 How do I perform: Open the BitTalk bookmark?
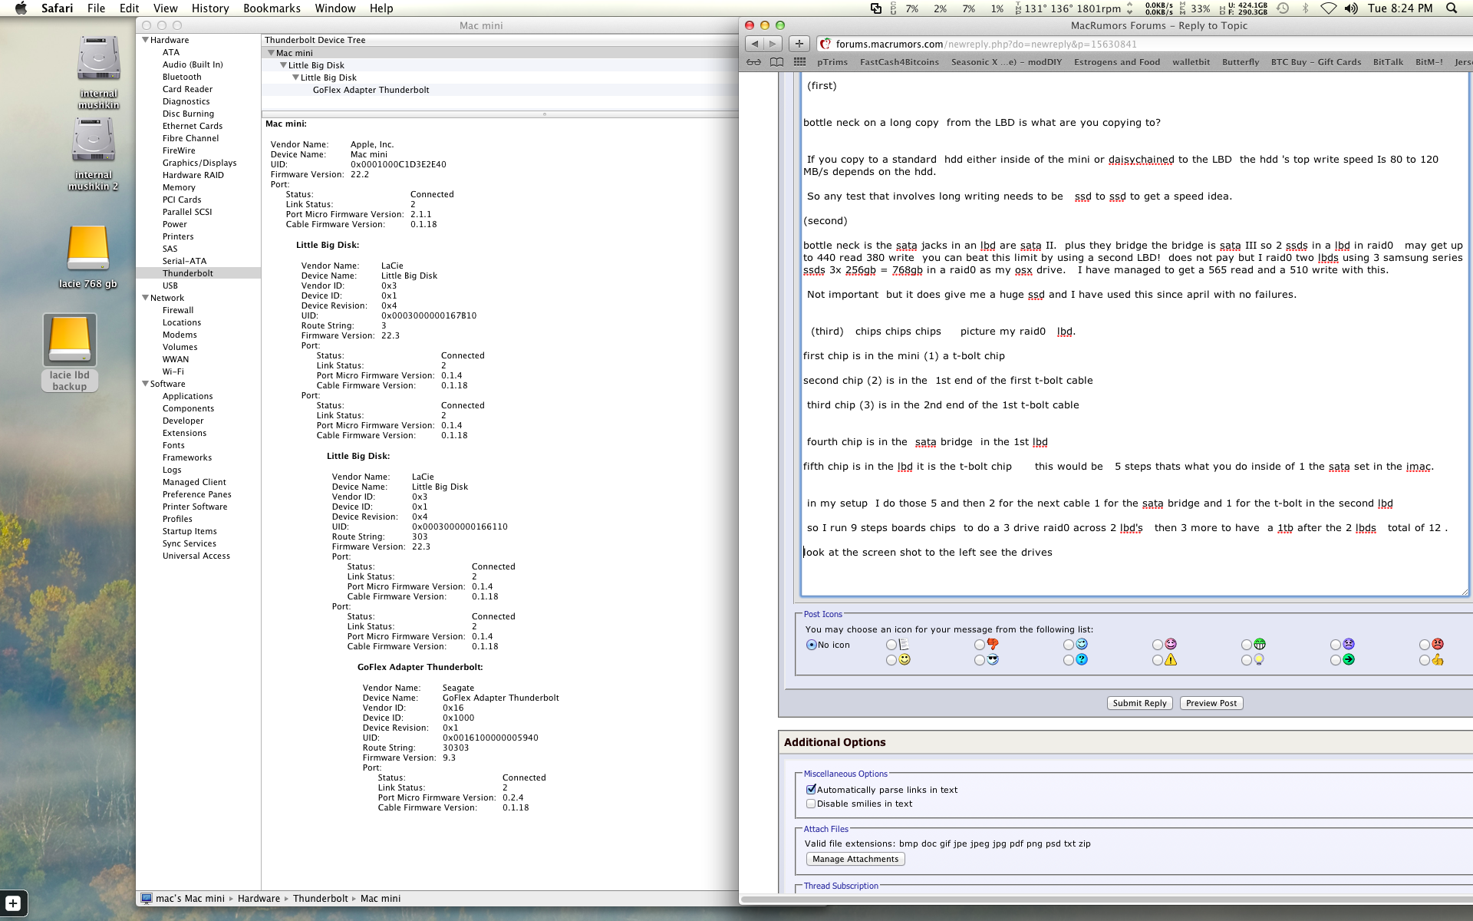click(1388, 62)
